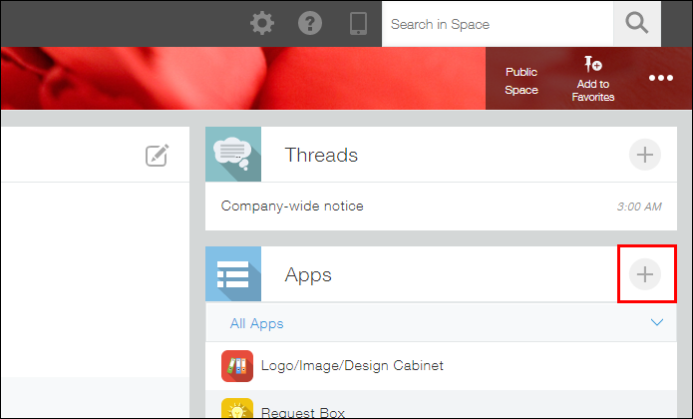Click the All Apps chevron arrow
This screenshot has height=419, width=693.
click(x=656, y=323)
